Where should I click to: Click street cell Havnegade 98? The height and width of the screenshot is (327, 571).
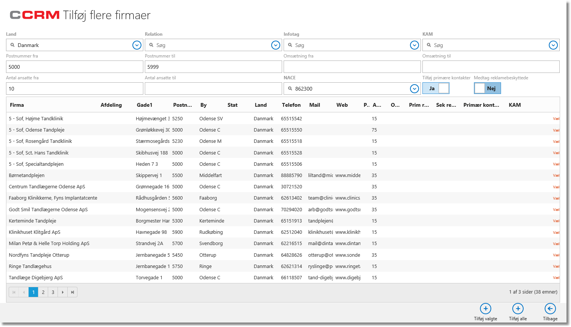pos(151,232)
